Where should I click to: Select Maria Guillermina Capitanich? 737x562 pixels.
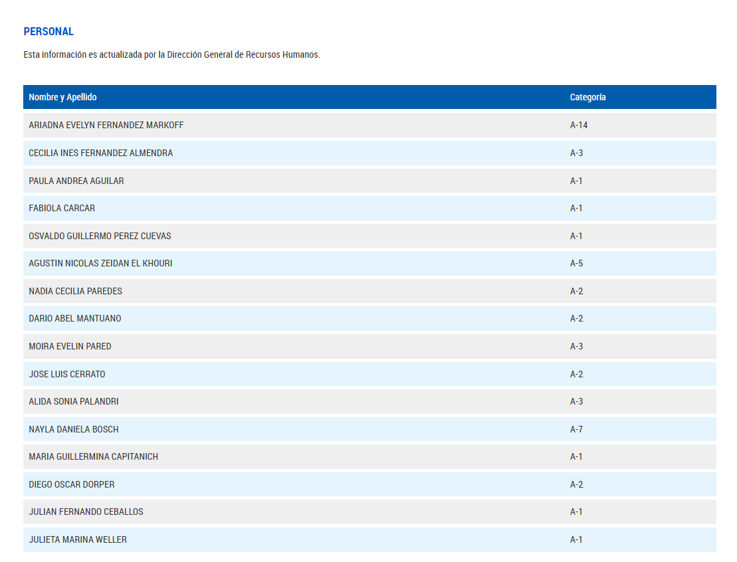[93, 456]
